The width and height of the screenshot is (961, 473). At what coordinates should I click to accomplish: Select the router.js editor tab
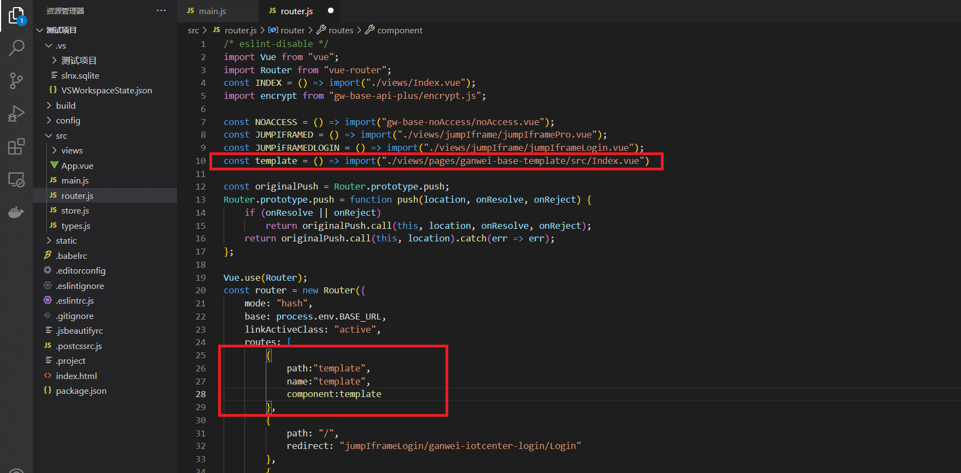click(296, 11)
